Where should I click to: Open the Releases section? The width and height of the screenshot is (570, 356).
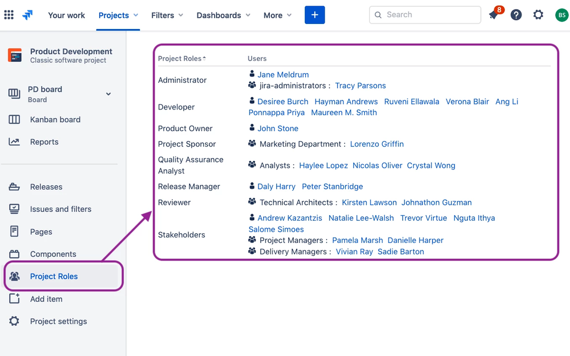(46, 187)
